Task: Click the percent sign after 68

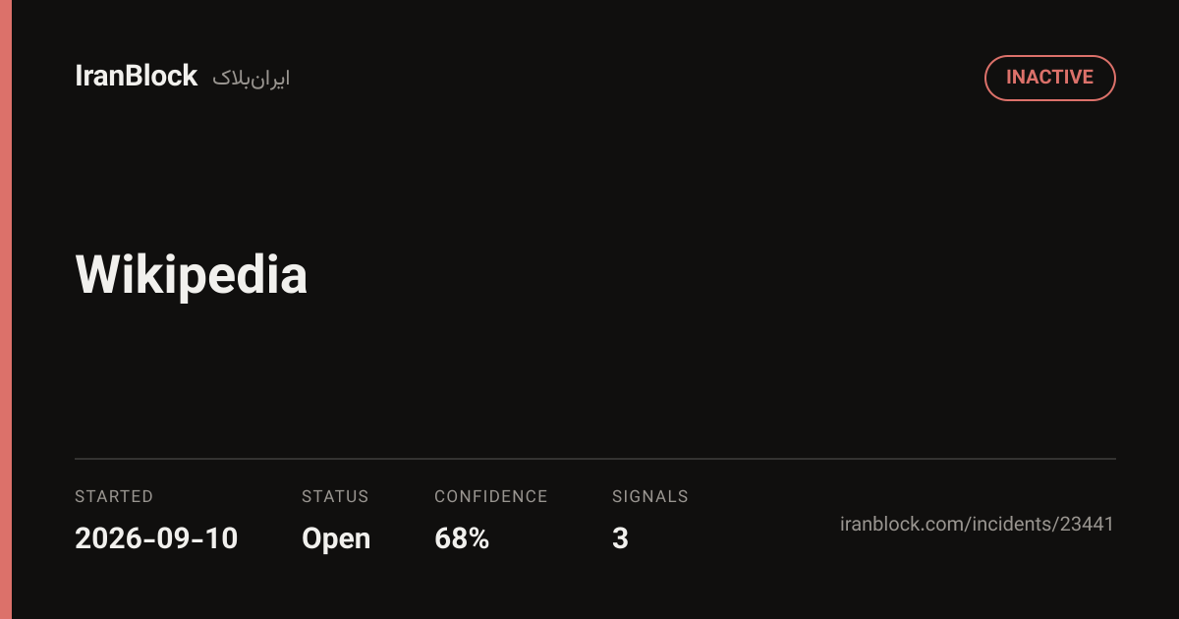Action: coord(477,538)
